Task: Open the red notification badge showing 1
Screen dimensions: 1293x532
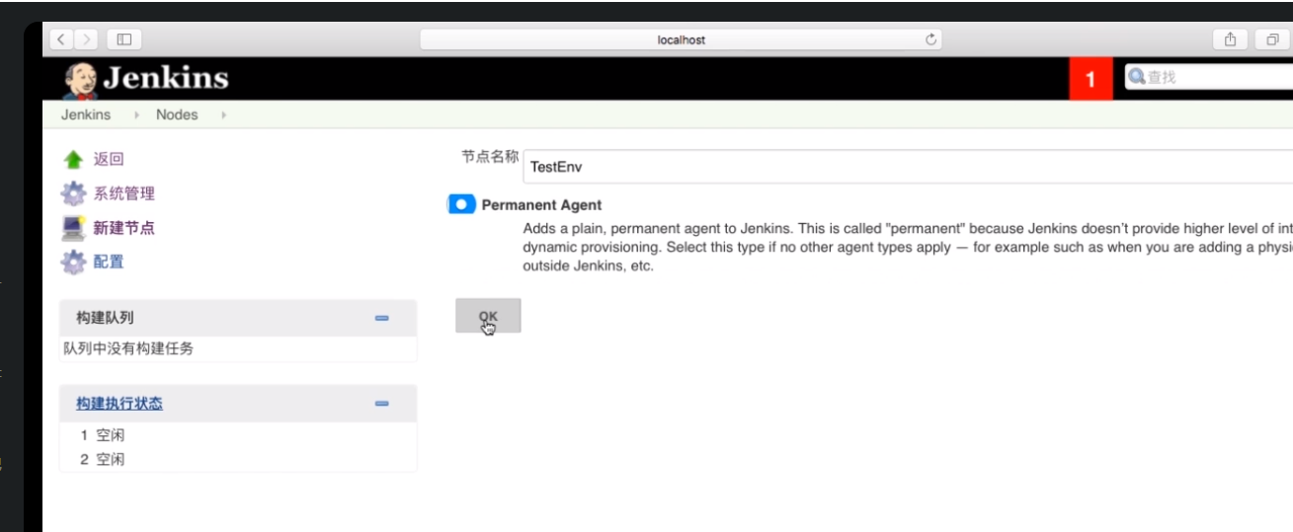Action: 1091,79
